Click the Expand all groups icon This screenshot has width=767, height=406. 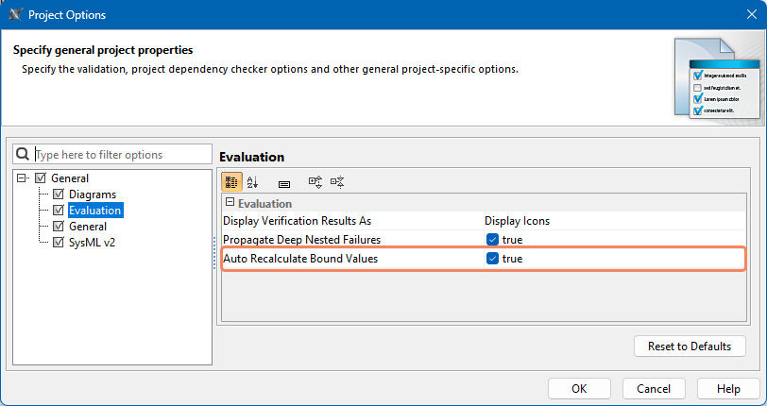315,183
